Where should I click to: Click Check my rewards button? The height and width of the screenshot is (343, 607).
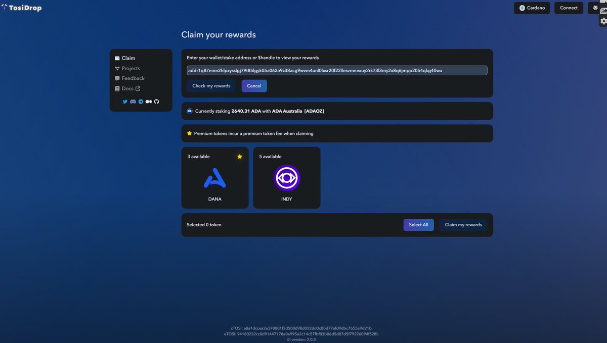point(211,86)
